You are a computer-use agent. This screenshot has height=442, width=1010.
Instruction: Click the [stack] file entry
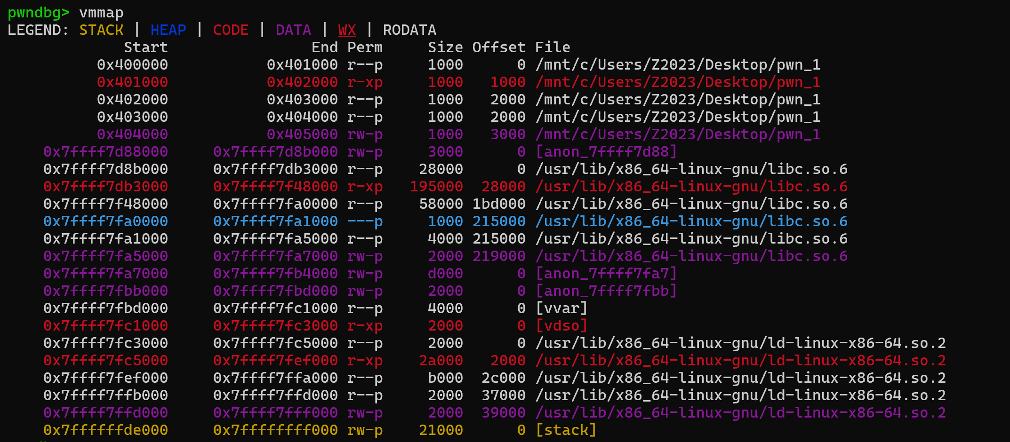(566, 430)
